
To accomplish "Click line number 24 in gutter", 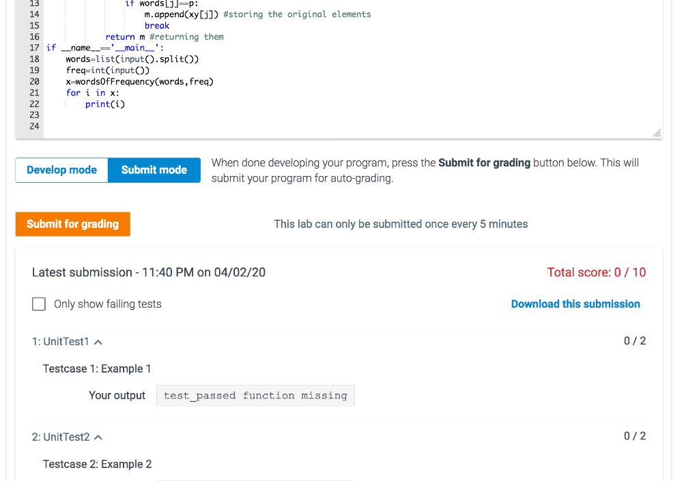I will 34,126.
